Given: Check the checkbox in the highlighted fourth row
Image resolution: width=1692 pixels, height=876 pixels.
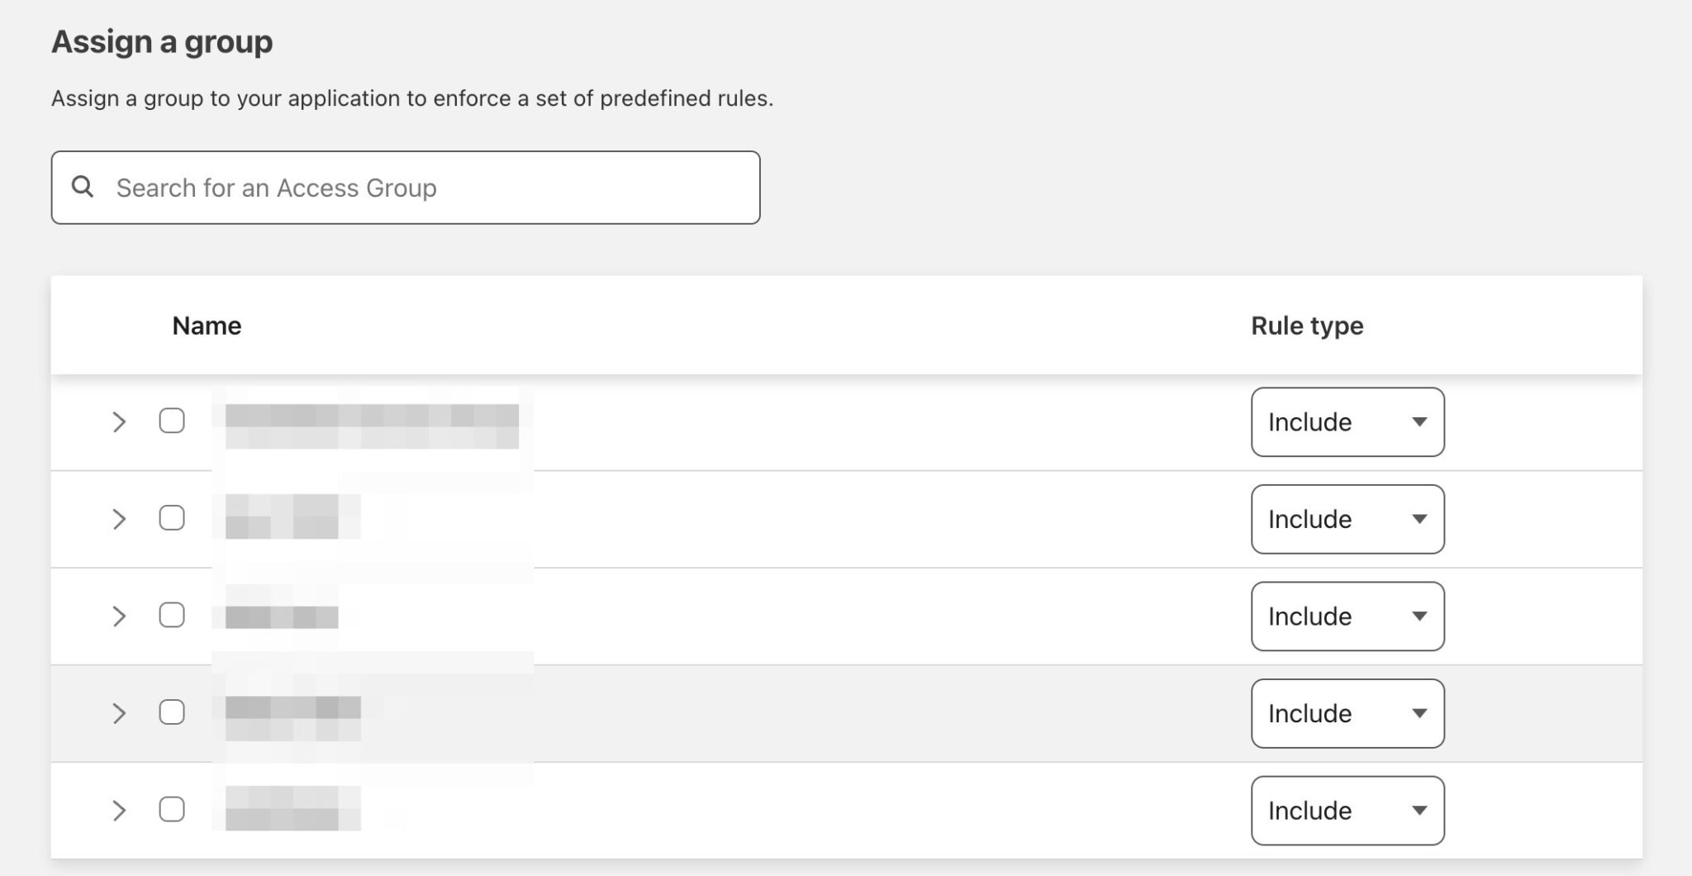Looking at the screenshot, I should pyautogui.click(x=172, y=713).
